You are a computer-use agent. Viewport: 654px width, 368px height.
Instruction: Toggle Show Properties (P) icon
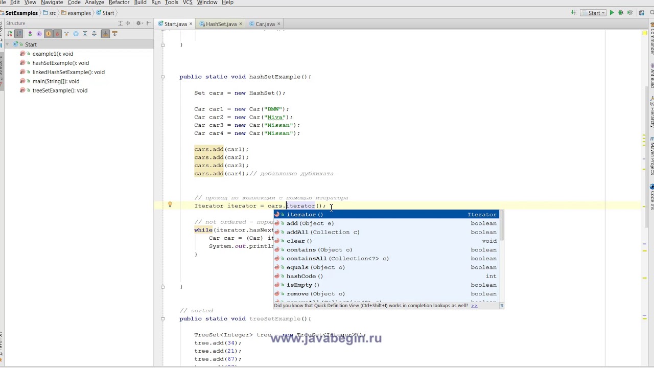click(39, 34)
